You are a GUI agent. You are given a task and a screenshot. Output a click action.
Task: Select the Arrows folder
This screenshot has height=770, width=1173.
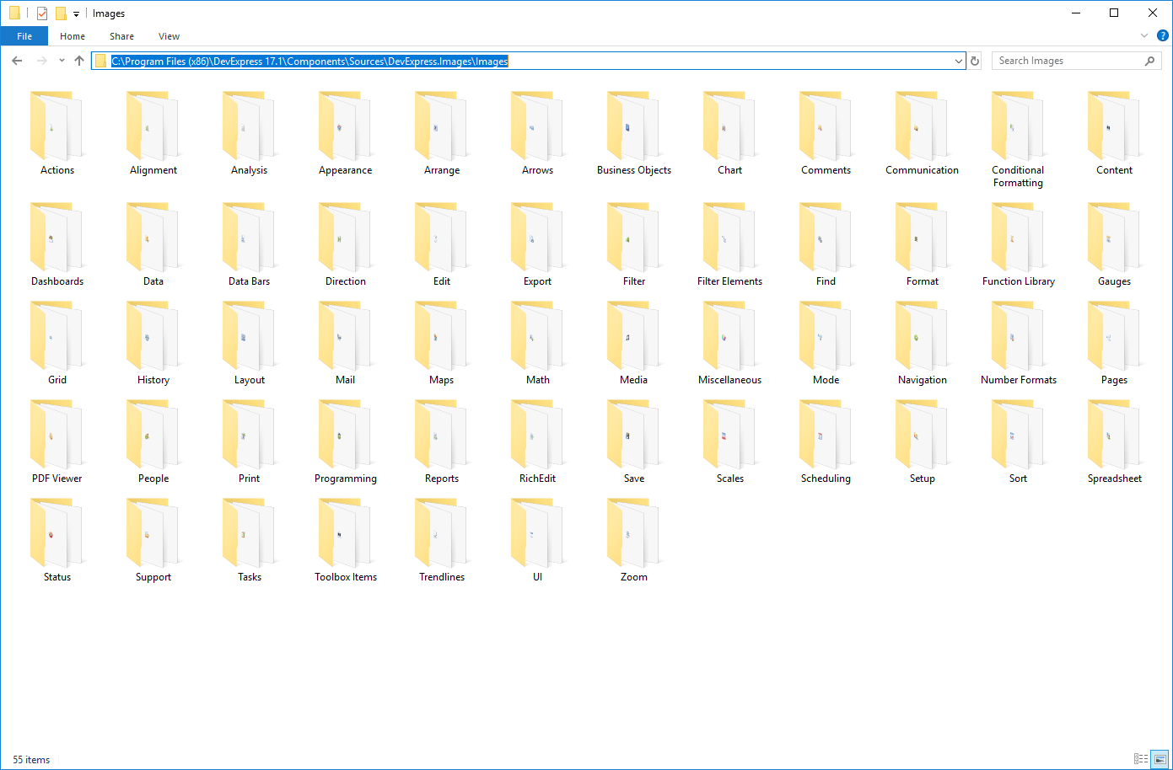tap(538, 135)
